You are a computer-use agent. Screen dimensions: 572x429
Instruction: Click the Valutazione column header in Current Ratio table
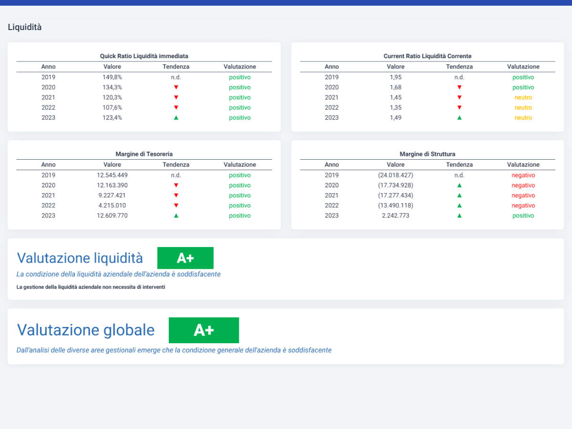coord(523,67)
